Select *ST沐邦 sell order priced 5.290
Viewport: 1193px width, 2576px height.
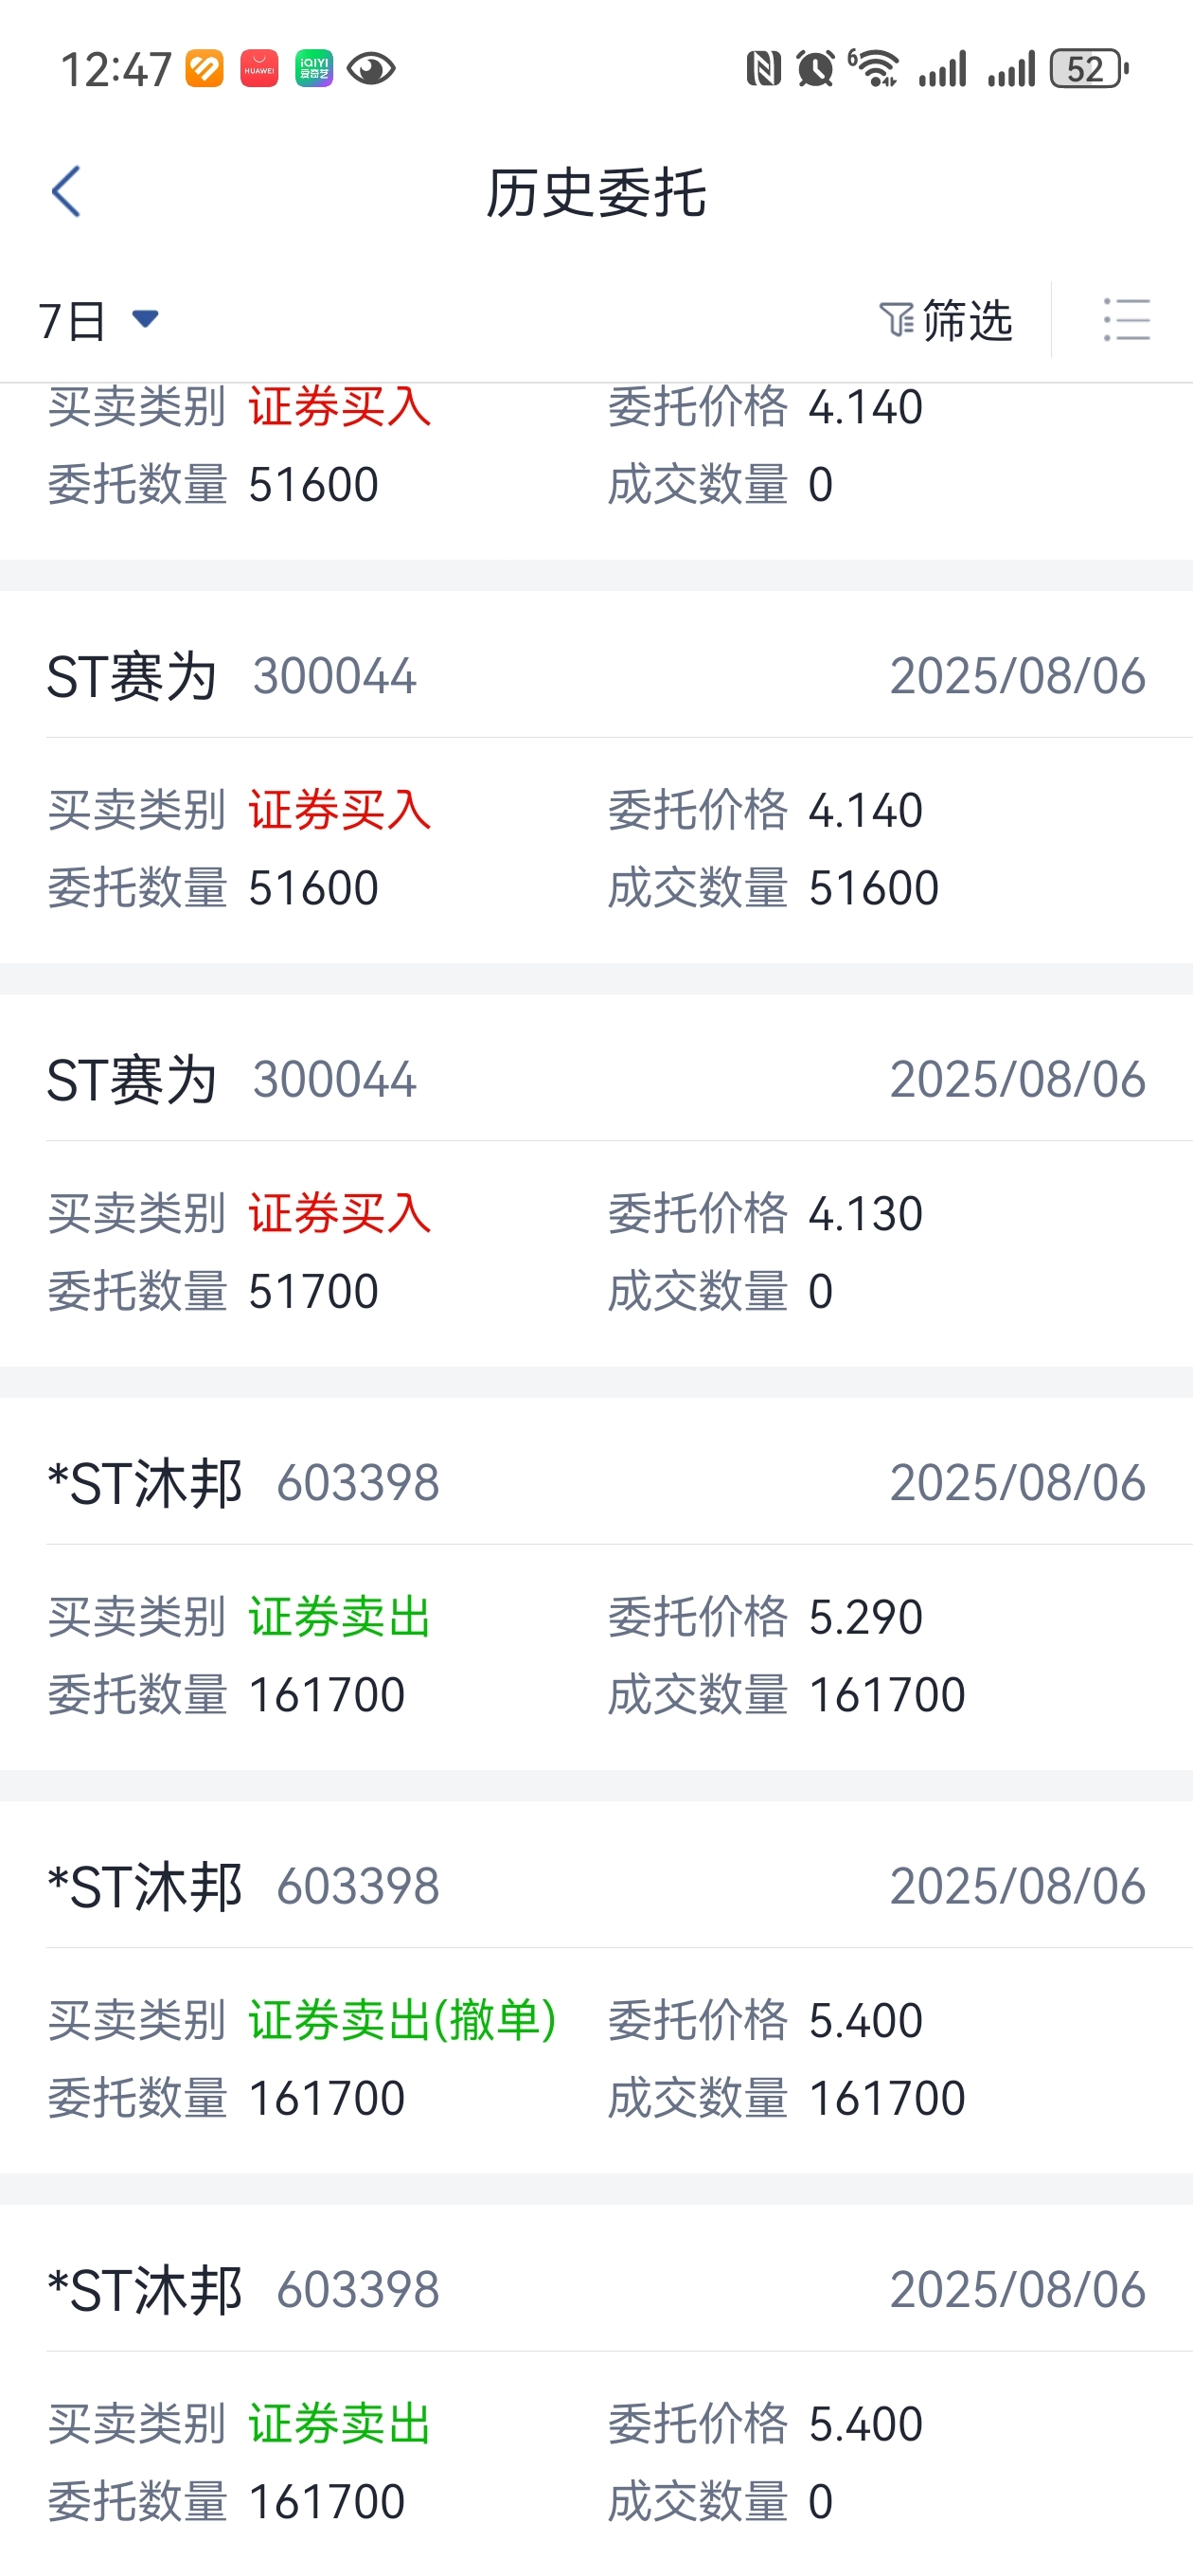tap(596, 1584)
